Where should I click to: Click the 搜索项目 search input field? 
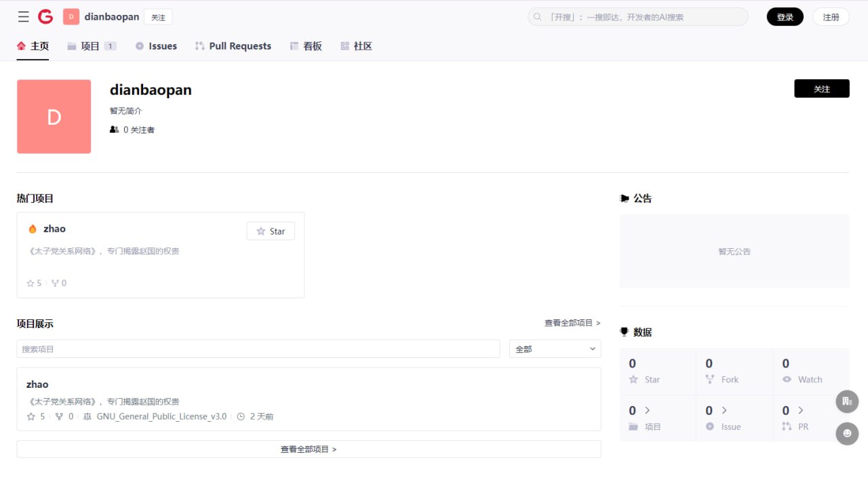click(x=258, y=348)
